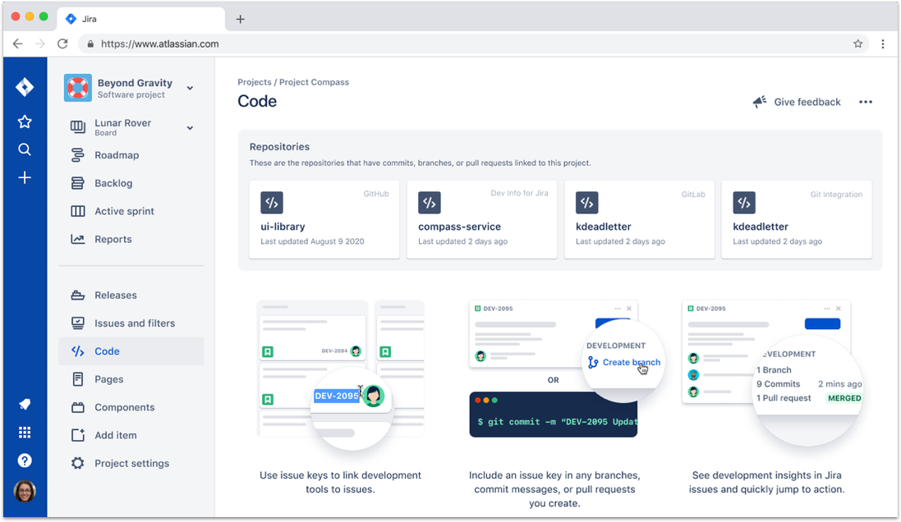Open notifications rocket icon in sidebar

point(25,404)
